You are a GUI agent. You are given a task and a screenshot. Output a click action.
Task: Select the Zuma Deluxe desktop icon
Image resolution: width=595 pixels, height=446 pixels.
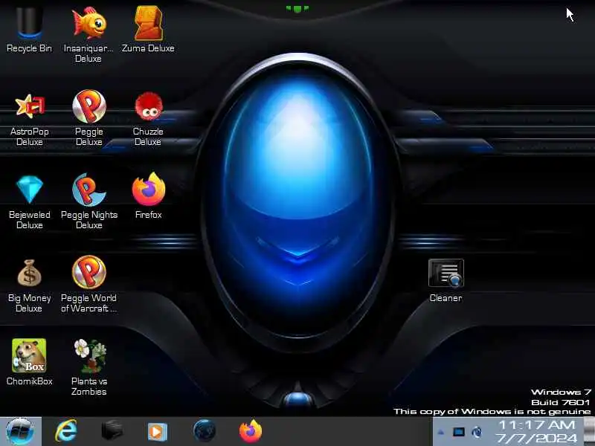148,23
